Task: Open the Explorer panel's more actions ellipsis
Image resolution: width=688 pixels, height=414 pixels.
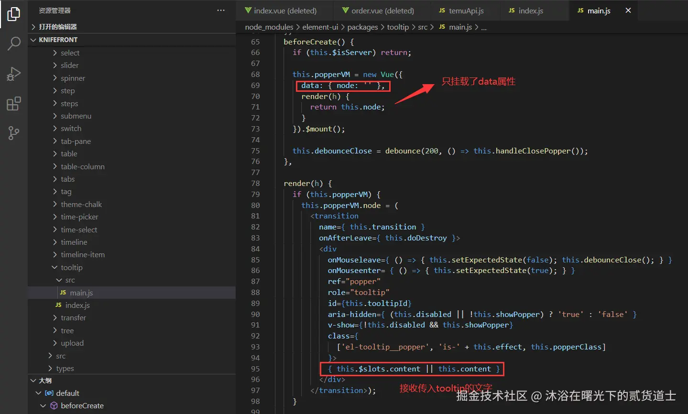Action: [x=221, y=11]
